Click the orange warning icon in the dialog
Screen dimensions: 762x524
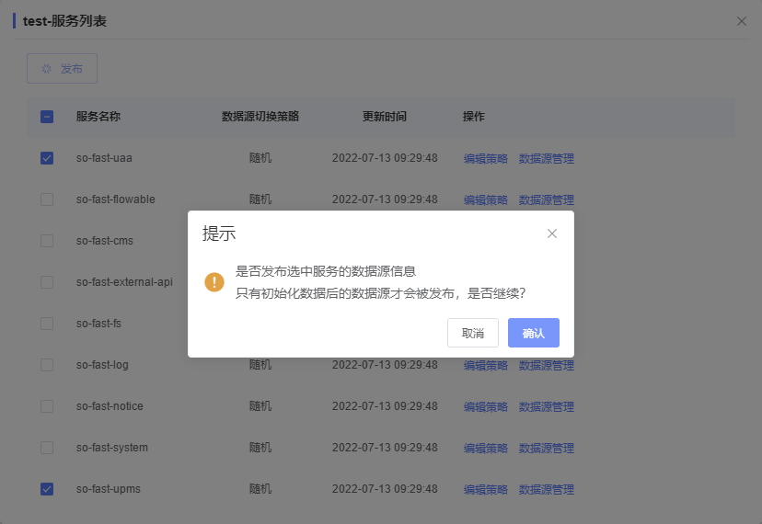214,282
